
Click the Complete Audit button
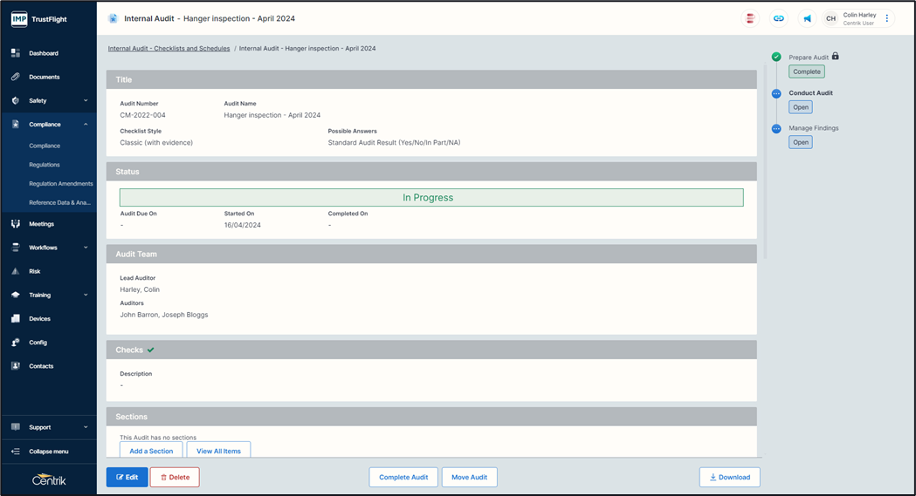[403, 477]
